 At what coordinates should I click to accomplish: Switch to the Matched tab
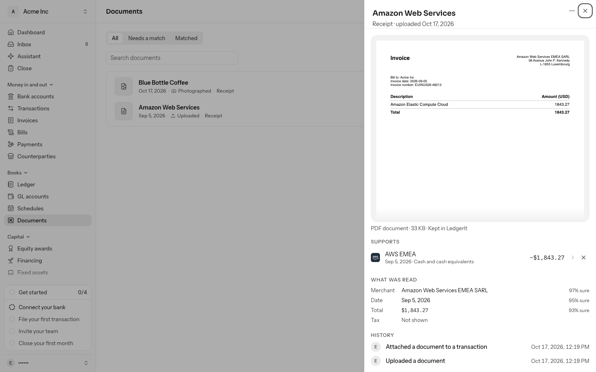(186, 38)
